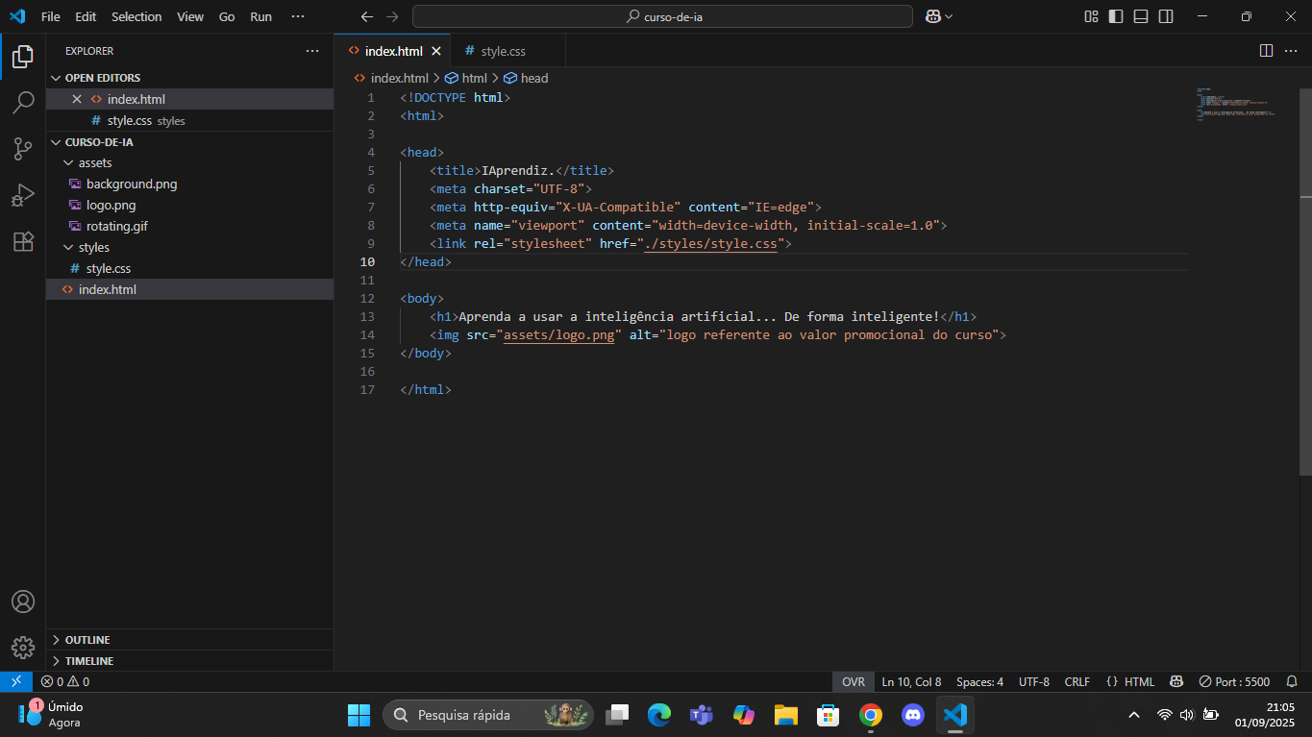This screenshot has height=737, width=1312.
Task: Close the index.html editor tab
Action: (x=436, y=51)
